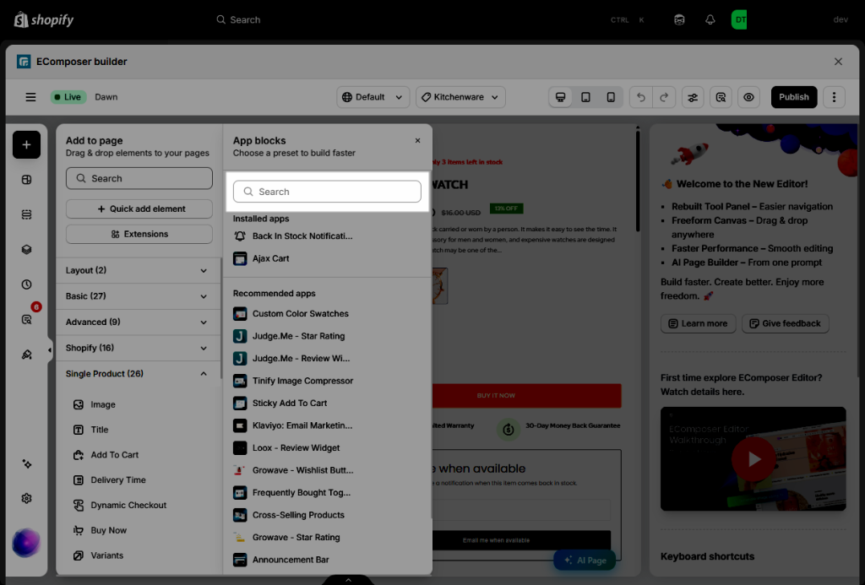Expand the Advanced (9) section
Screen dimensions: 865x585
[137, 322]
